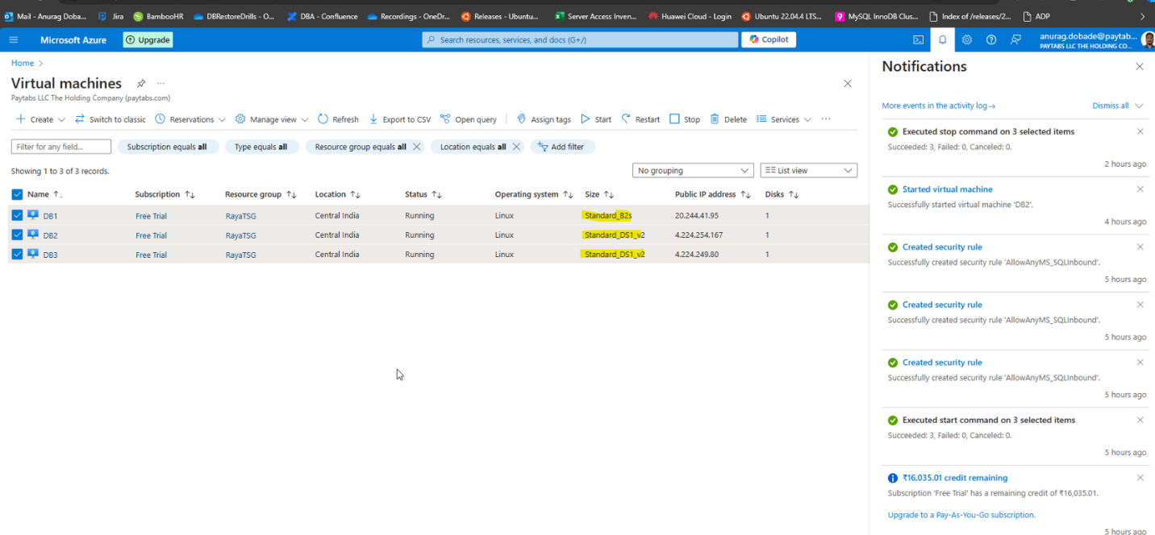Click Add filter button
The width and height of the screenshot is (1155, 535).
[562, 147]
